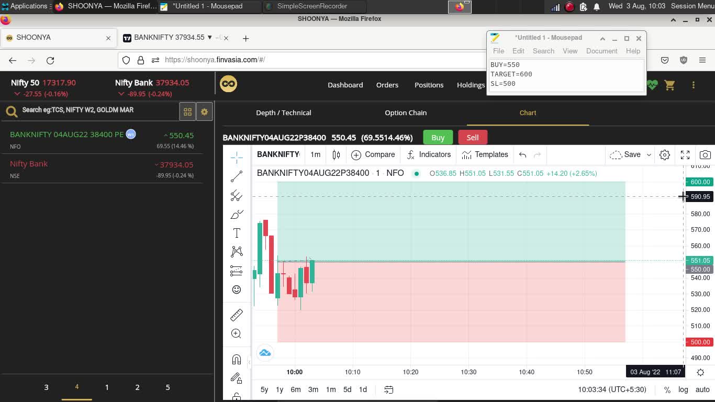
Task: Open the timezone menu showing UTC+5:30
Action: pyautogui.click(x=612, y=389)
